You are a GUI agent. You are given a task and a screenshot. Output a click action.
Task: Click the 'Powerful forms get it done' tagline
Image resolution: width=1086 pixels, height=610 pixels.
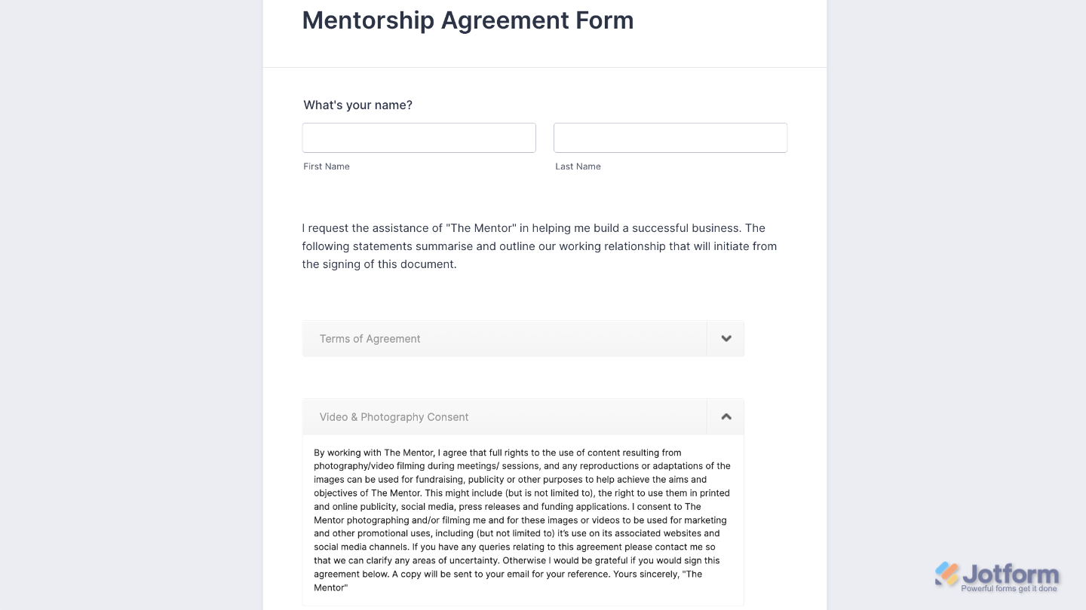[1010, 588]
